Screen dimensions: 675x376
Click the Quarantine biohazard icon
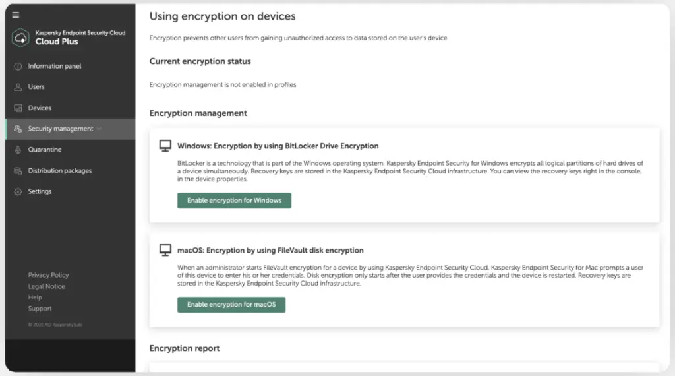point(18,150)
